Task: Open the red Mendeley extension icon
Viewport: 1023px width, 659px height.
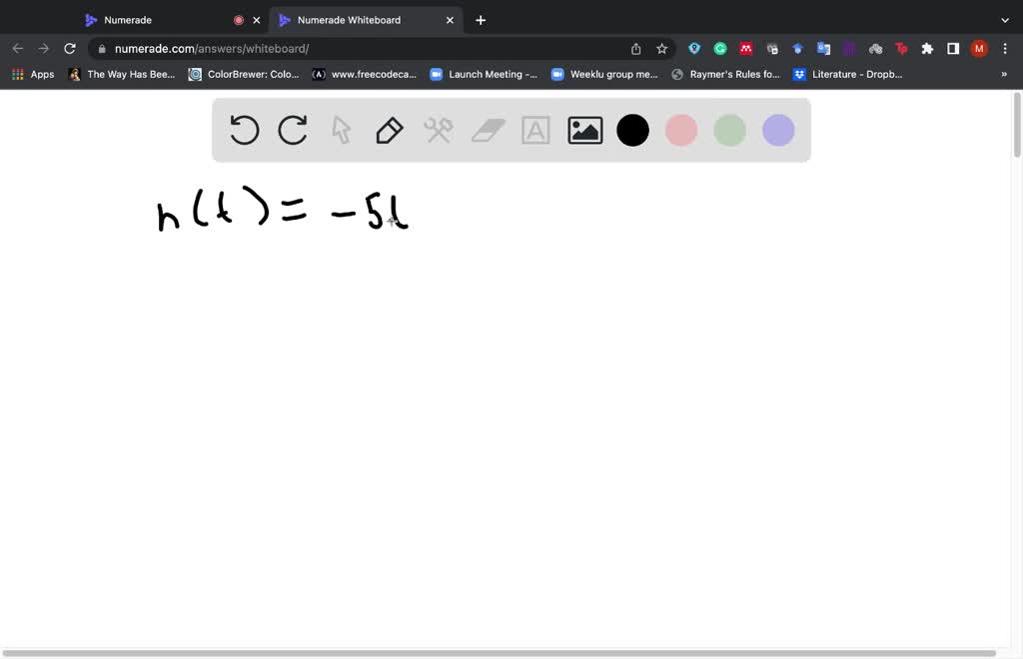Action: [x=745, y=49]
